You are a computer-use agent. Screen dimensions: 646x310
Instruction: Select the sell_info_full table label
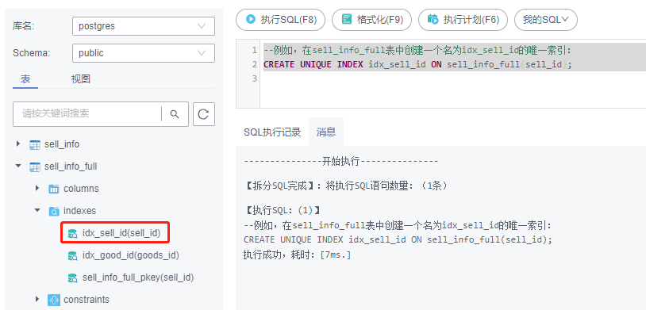pos(71,166)
